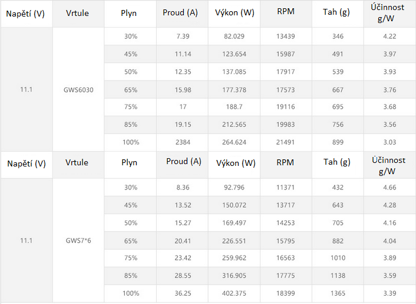This screenshot has height=304, width=416.
Task: Click thrust value 1365
Action: (338, 293)
